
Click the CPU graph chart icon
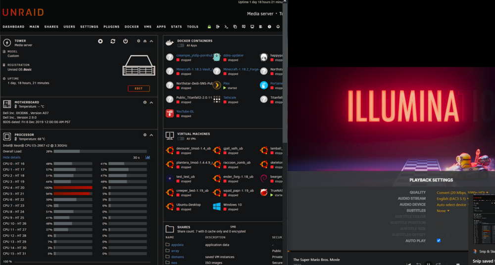tap(148, 157)
